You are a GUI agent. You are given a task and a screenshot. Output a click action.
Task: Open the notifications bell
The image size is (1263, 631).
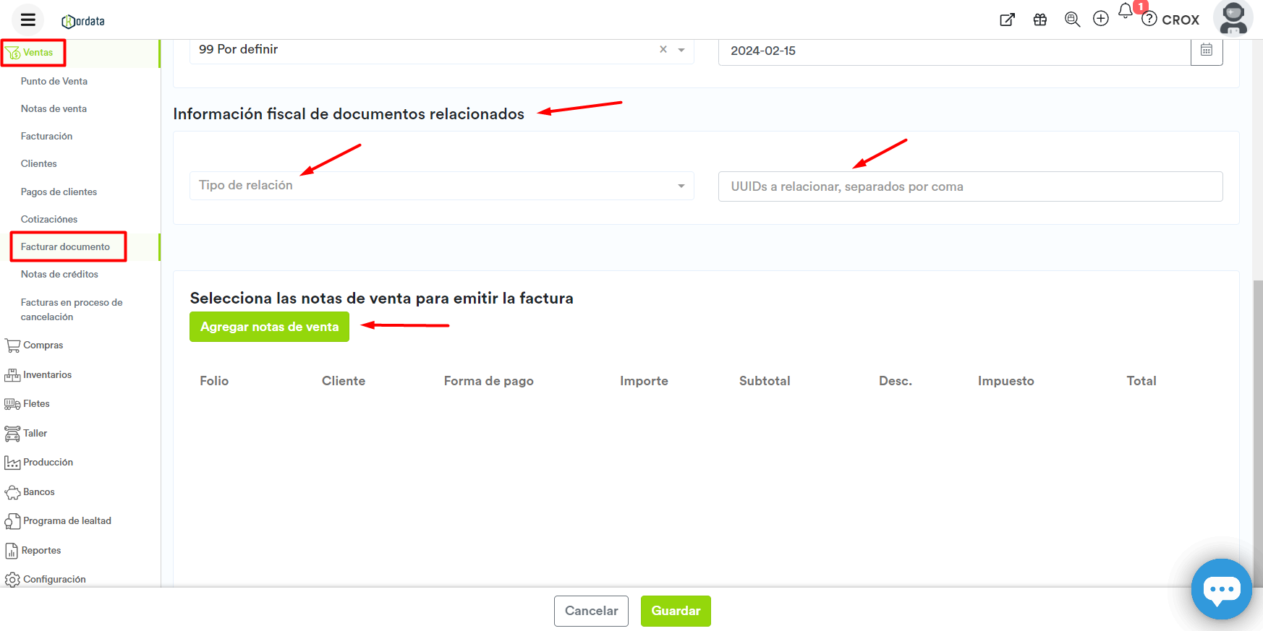1126,12
